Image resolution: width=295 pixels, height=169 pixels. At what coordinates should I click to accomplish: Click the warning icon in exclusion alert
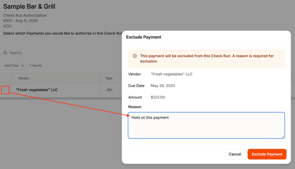(x=135, y=56)
